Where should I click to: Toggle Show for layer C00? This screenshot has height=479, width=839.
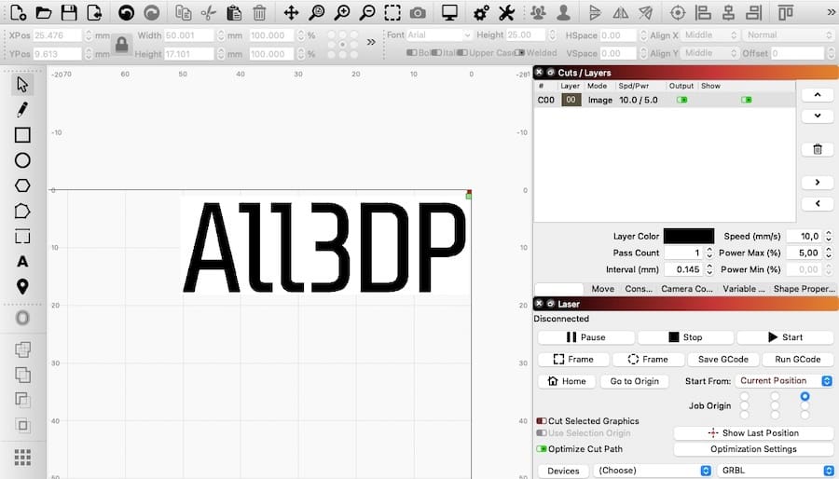point(747,100)
